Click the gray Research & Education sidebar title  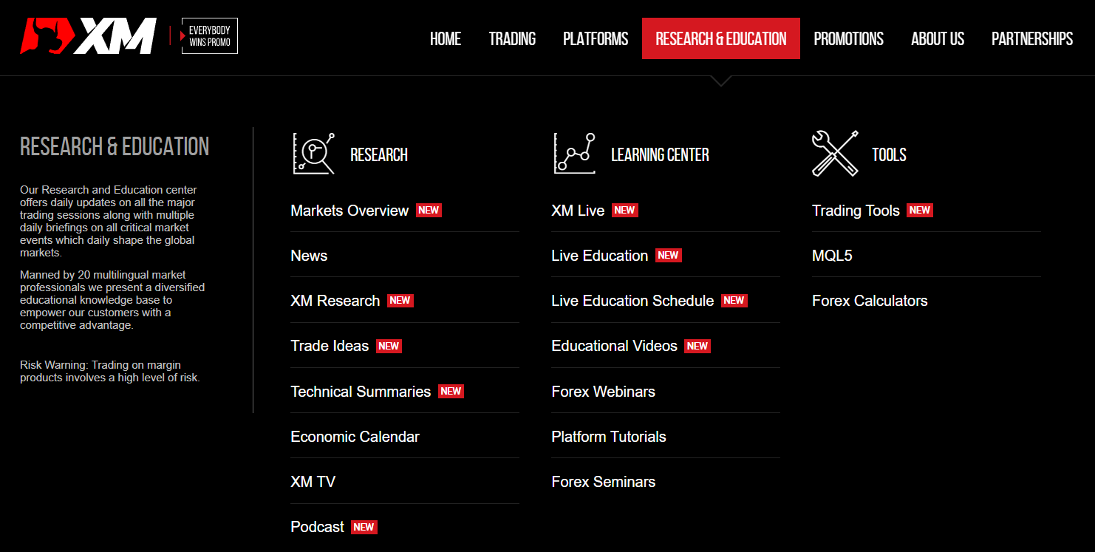pos(115,146)
